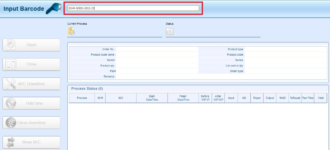Click the Model label
The image size is (330, 150).
coord(111,60)
